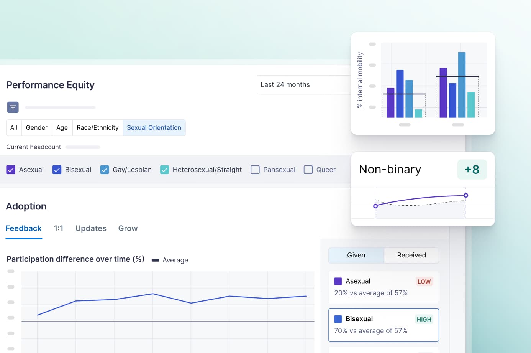Viewport: 531px width, 353px height.
Task: Select the Asexual purple color swatch
Action: pyautogui.click(x=338, y=281)
